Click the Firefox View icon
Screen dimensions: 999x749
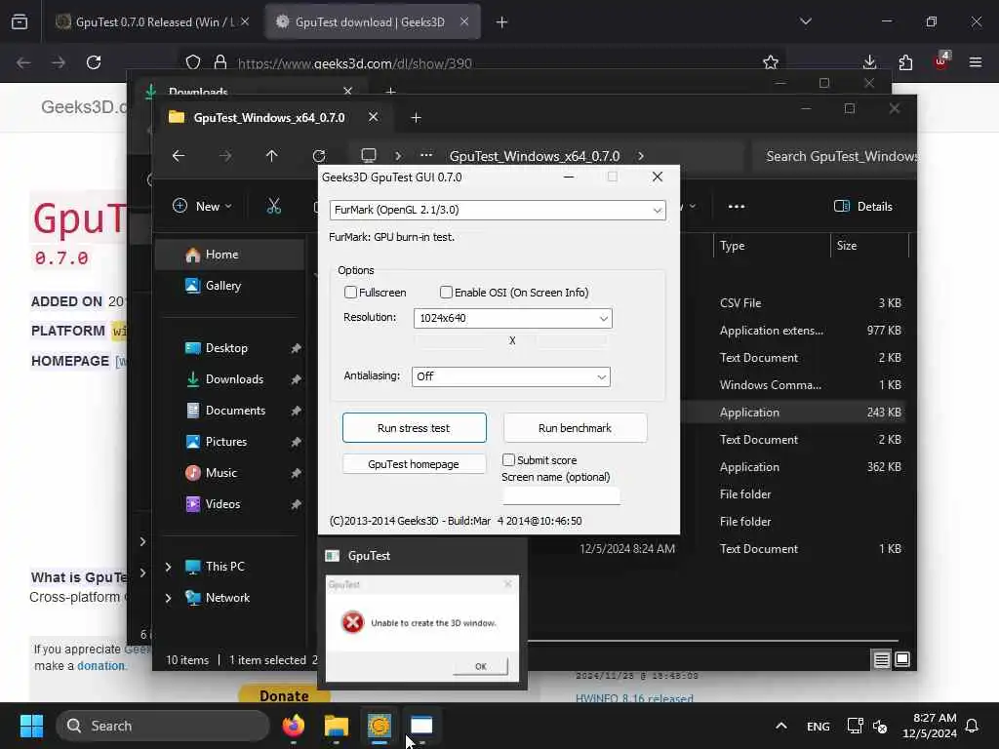coord(20,21)
